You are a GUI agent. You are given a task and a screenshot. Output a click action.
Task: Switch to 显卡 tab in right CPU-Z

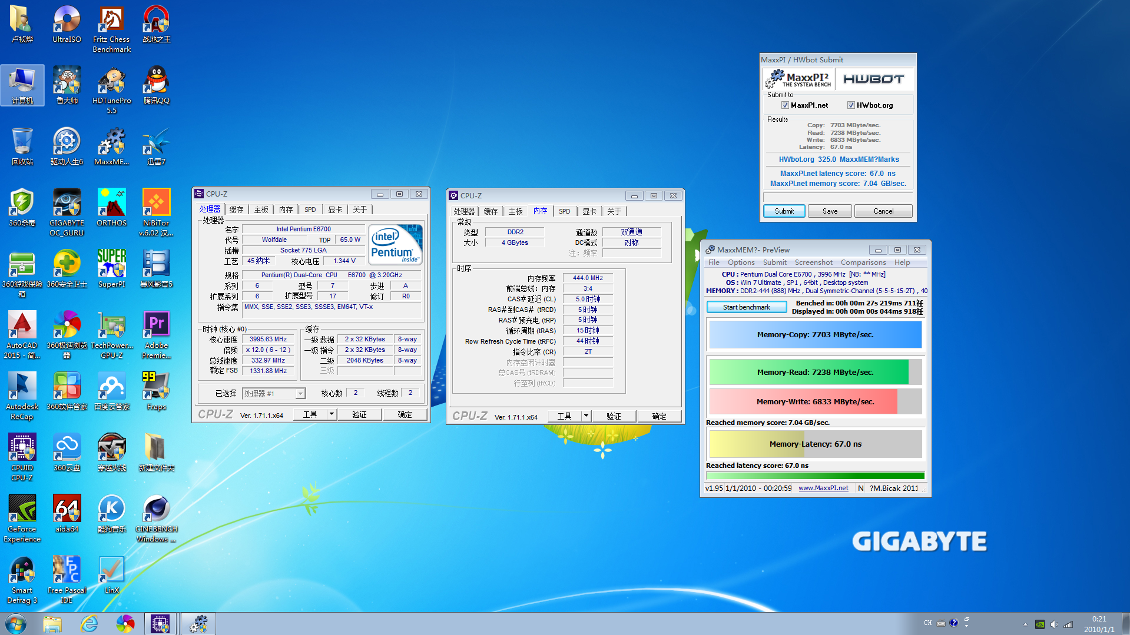(589, 211)
